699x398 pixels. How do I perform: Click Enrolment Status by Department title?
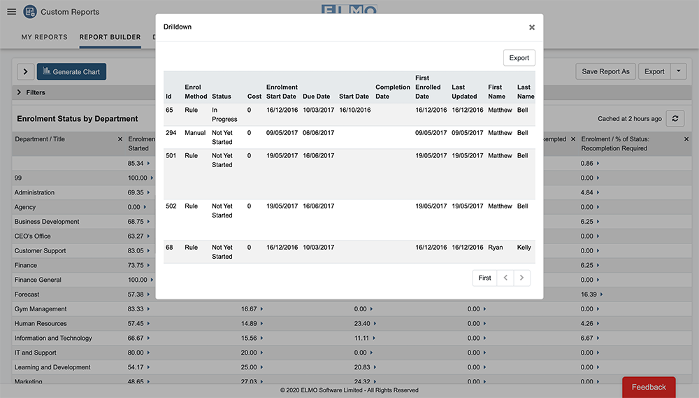(x=78, y=119)
